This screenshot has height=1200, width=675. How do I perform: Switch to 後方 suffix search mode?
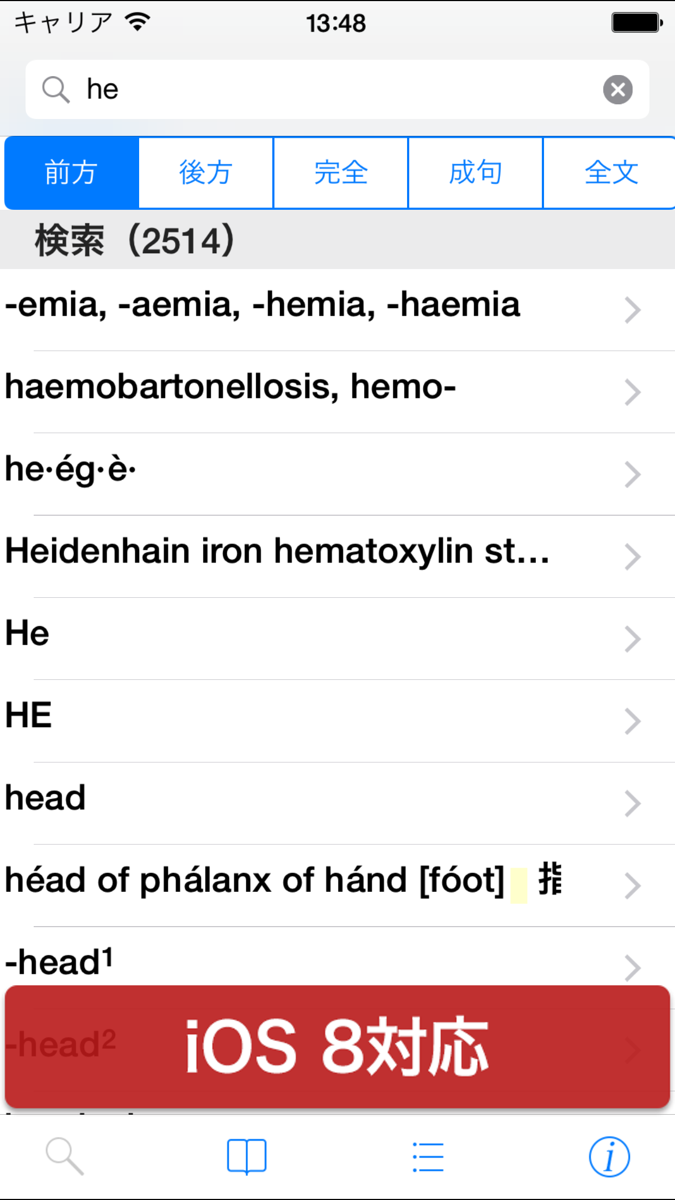(206, 173)
